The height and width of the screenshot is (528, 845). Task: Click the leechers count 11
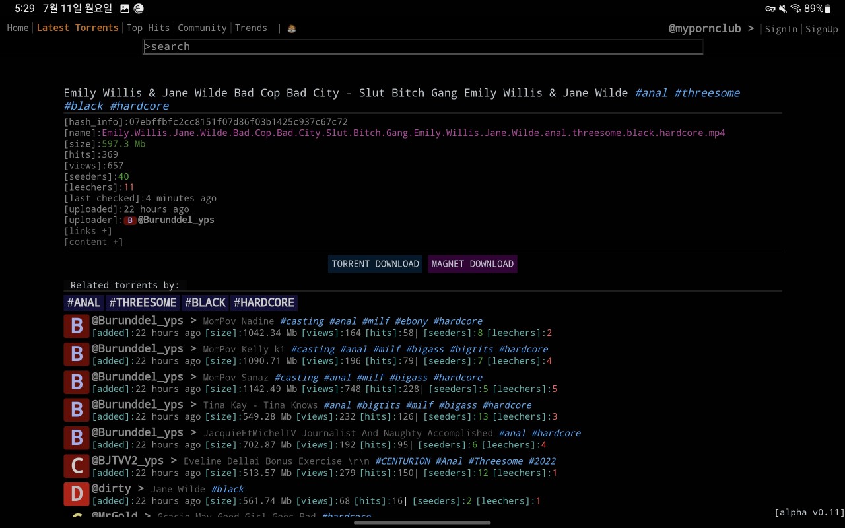point(129,187)
